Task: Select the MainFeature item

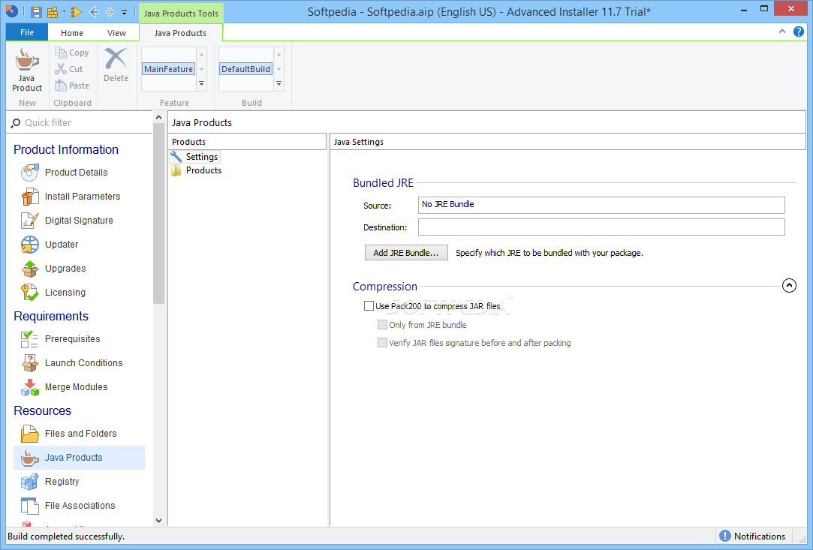Action: pos(168,69)
